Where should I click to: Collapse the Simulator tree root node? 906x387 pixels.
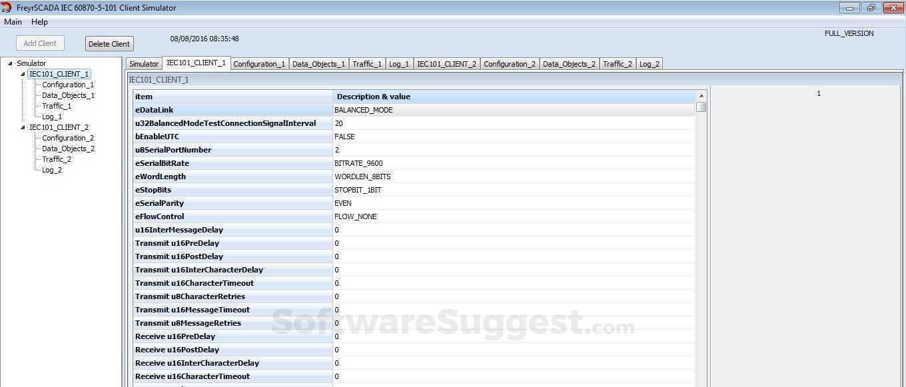point(10,63)
